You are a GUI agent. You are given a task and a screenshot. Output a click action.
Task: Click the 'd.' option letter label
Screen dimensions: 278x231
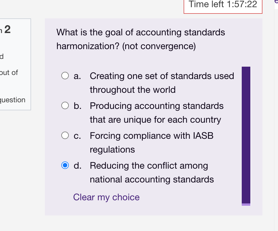coord(77,165)
